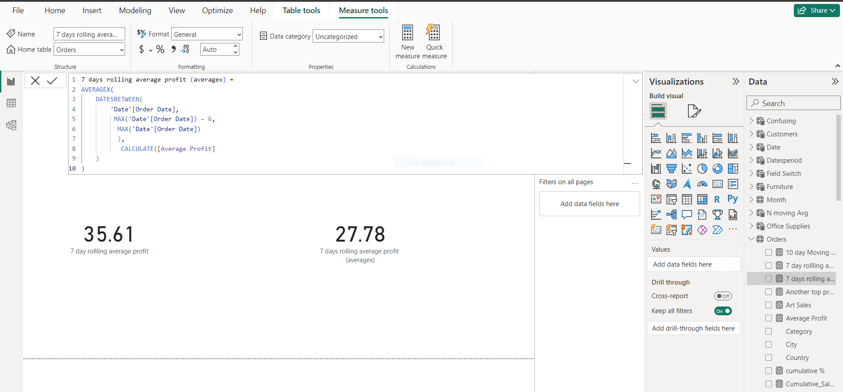The width and height of the screenshot is (843, 392).
Task: Expand the formula bar chevron
Action: [635, 81]
